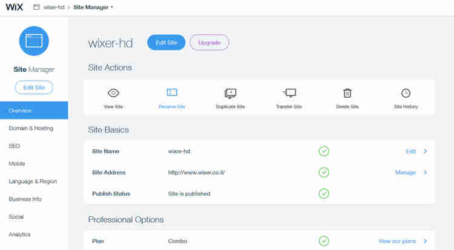Click the Wix logo
454x250 pixels.
click(14, 7)
